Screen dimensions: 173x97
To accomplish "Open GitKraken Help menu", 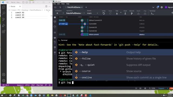I will pos(68,4).
